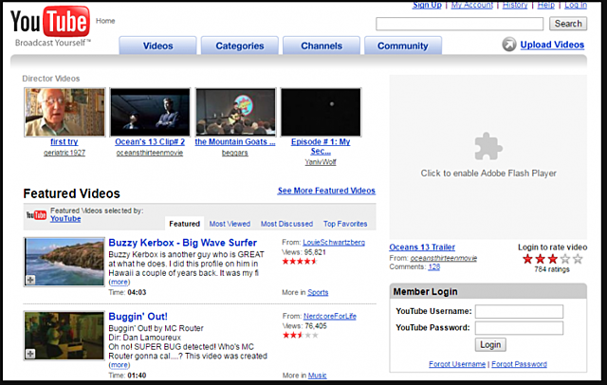Select the Featured tab
This screenshot has height=385, width=607.
[184, 224]
